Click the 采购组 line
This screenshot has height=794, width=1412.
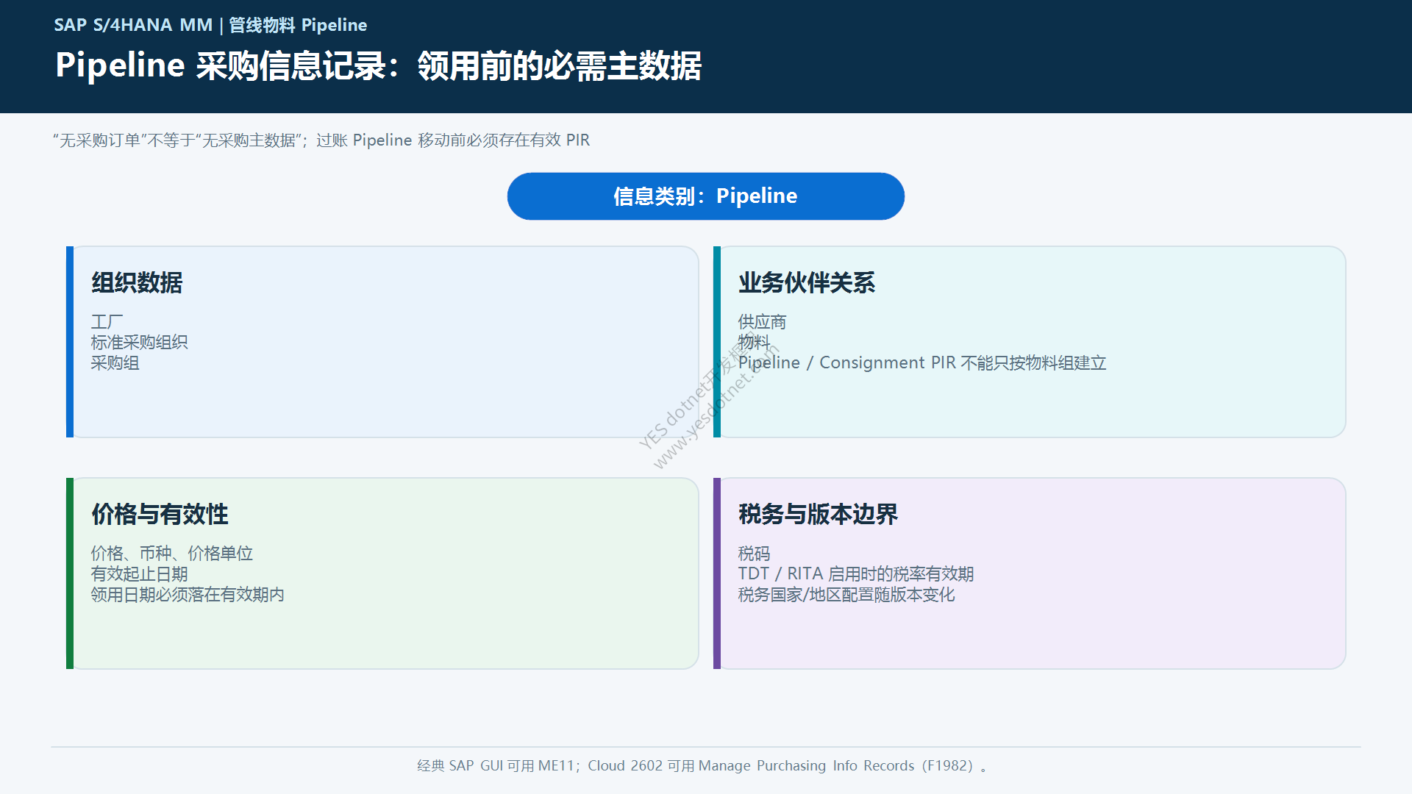[x=115, y=362]
